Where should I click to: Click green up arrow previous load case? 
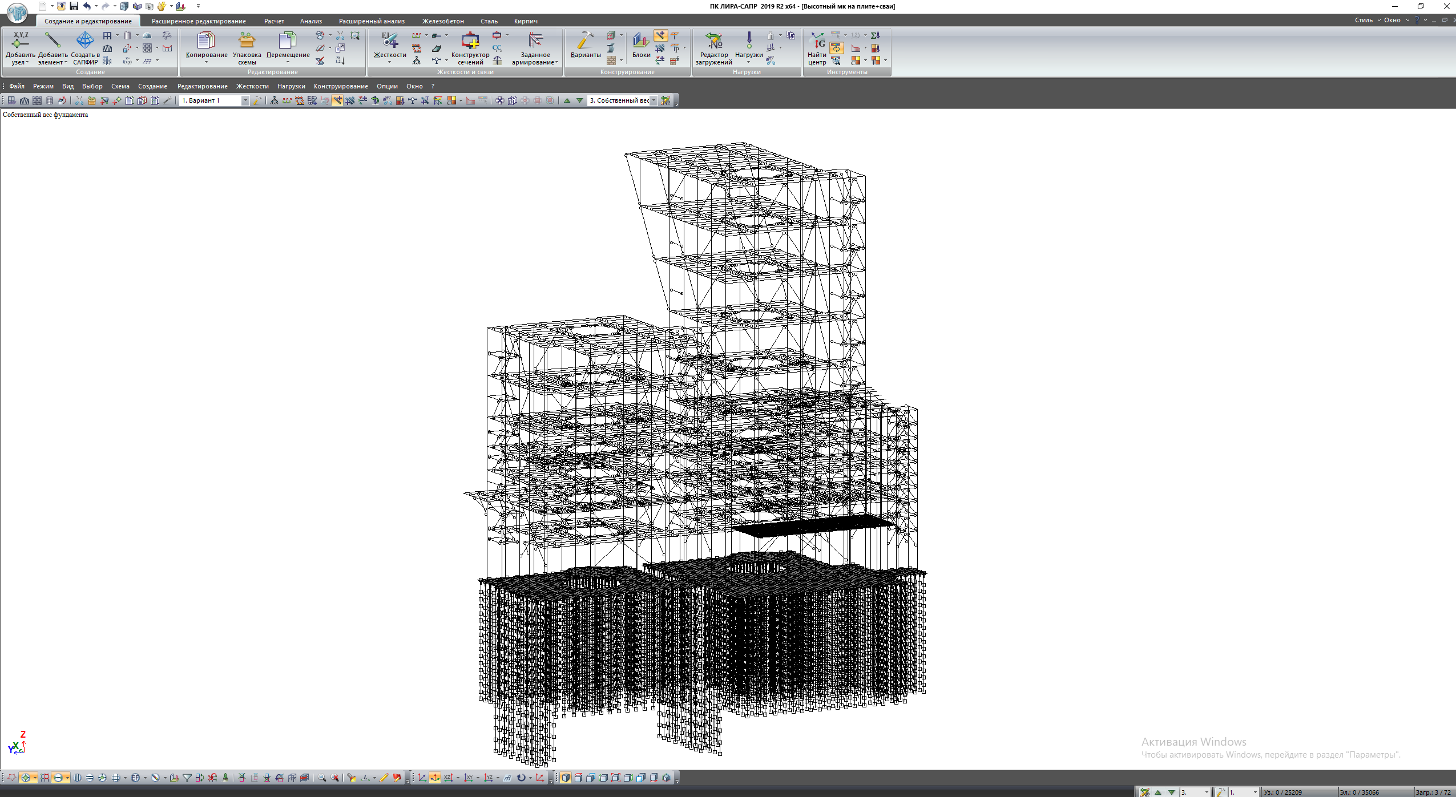(567, 101)
